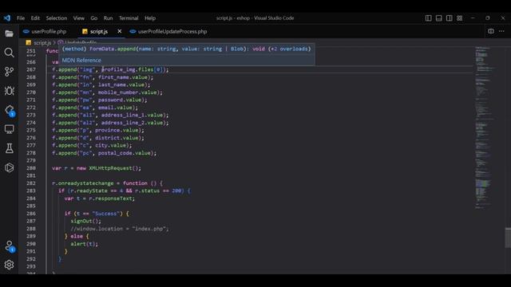Open the editor More Actions ellipsis
This screenshot has height=287, width=511.
point(501,31)
